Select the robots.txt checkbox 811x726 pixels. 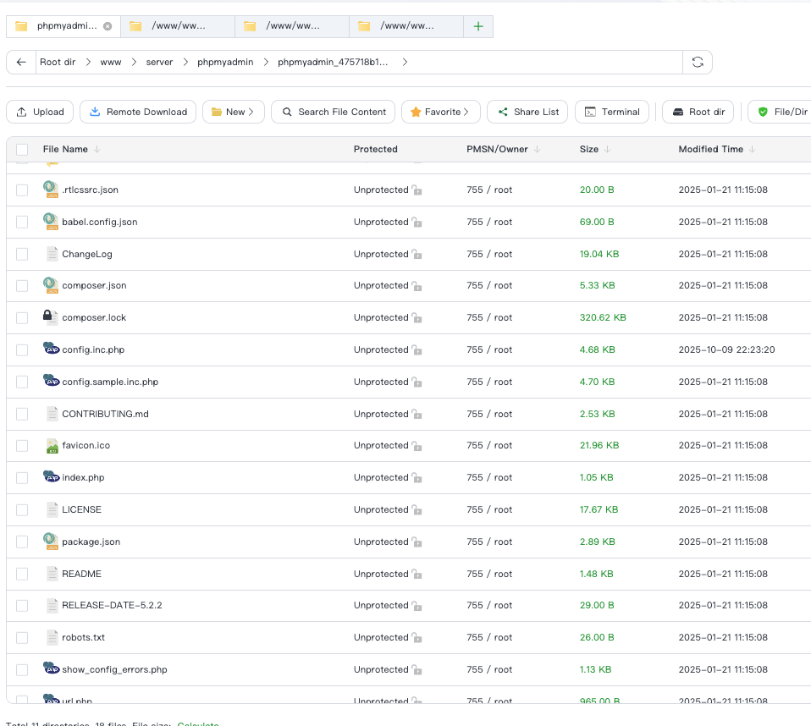[x=22, y=638]
